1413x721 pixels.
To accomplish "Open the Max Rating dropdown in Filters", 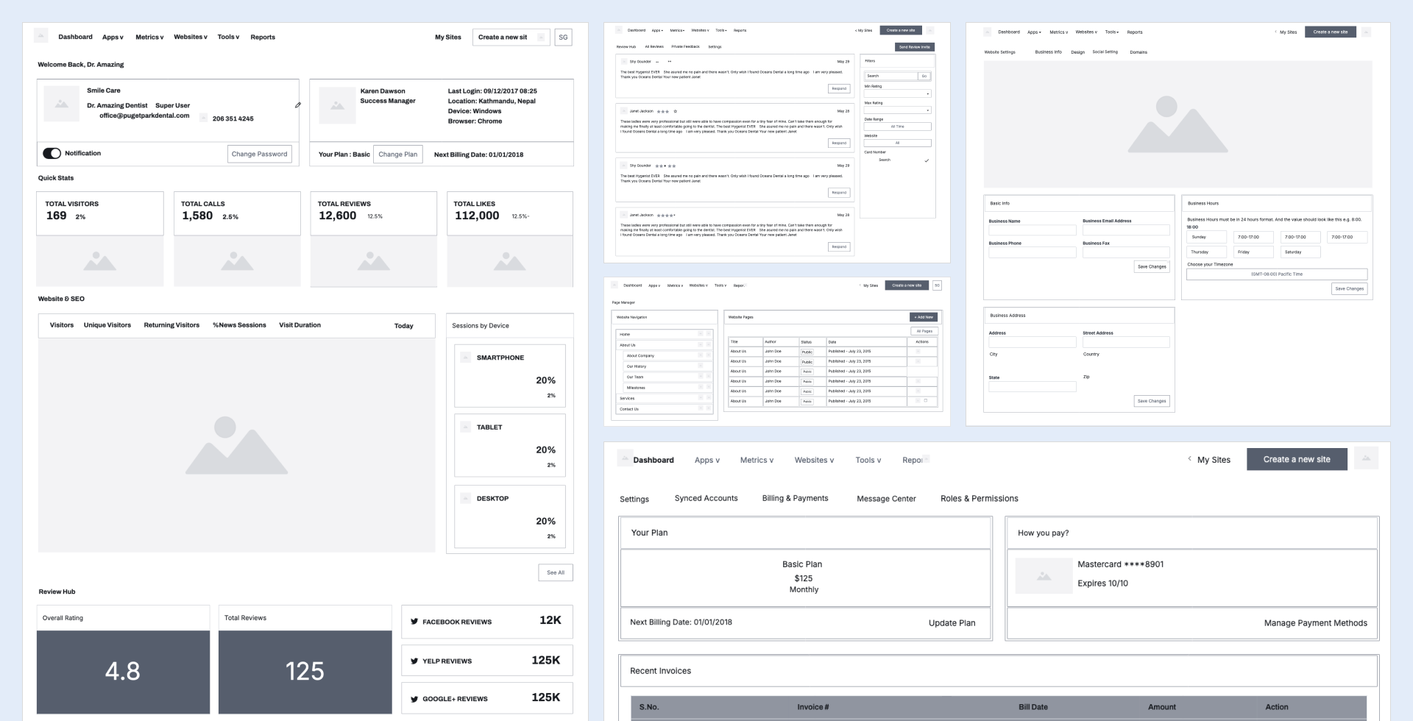I will point(897,110).
